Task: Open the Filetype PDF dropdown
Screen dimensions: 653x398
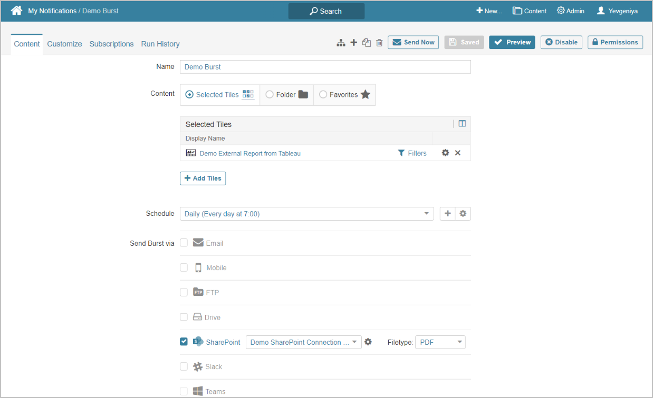Action: 440,342
